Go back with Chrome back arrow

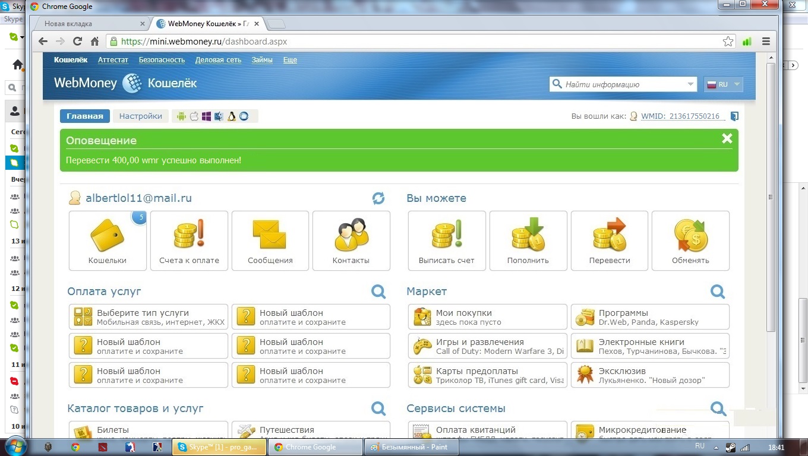pyautogui.click(x=43, y=42)
